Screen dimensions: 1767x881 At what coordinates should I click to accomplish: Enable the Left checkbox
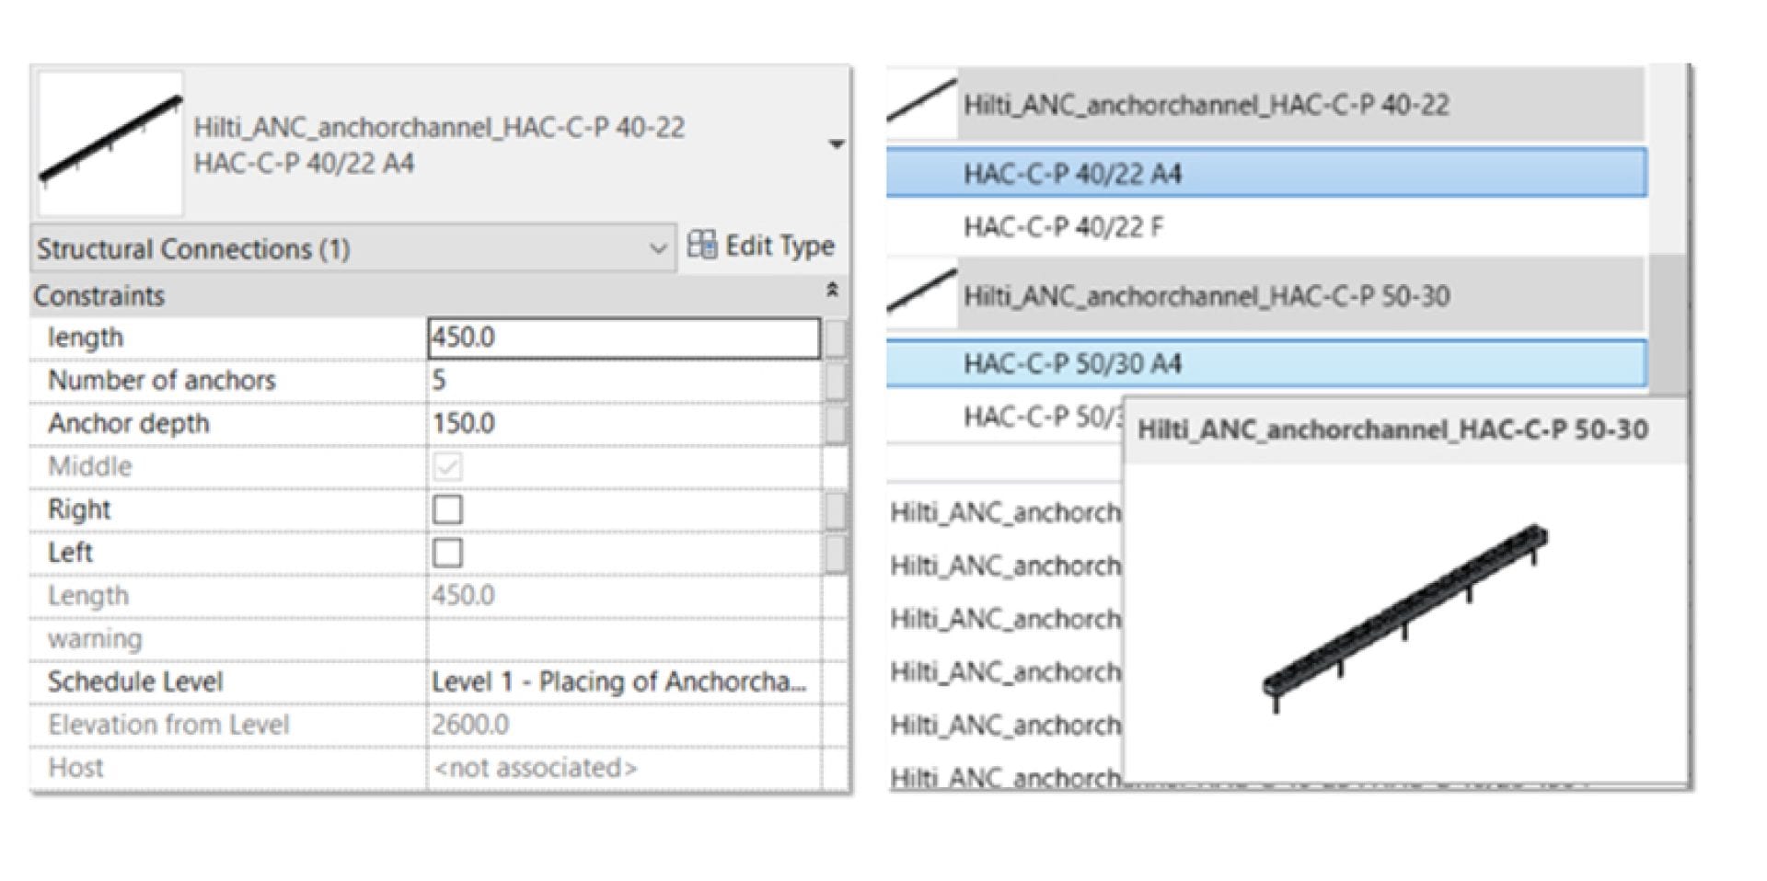click(448, 553)
